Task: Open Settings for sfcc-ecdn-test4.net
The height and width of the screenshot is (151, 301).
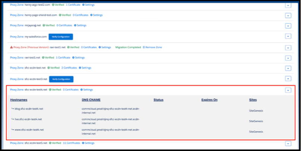Action: tap(87, 89)
